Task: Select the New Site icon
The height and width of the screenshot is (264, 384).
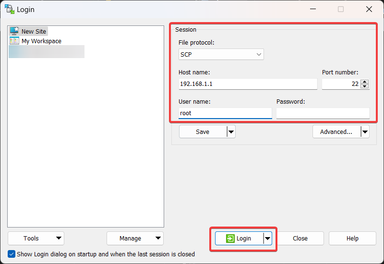Action: 14,31
